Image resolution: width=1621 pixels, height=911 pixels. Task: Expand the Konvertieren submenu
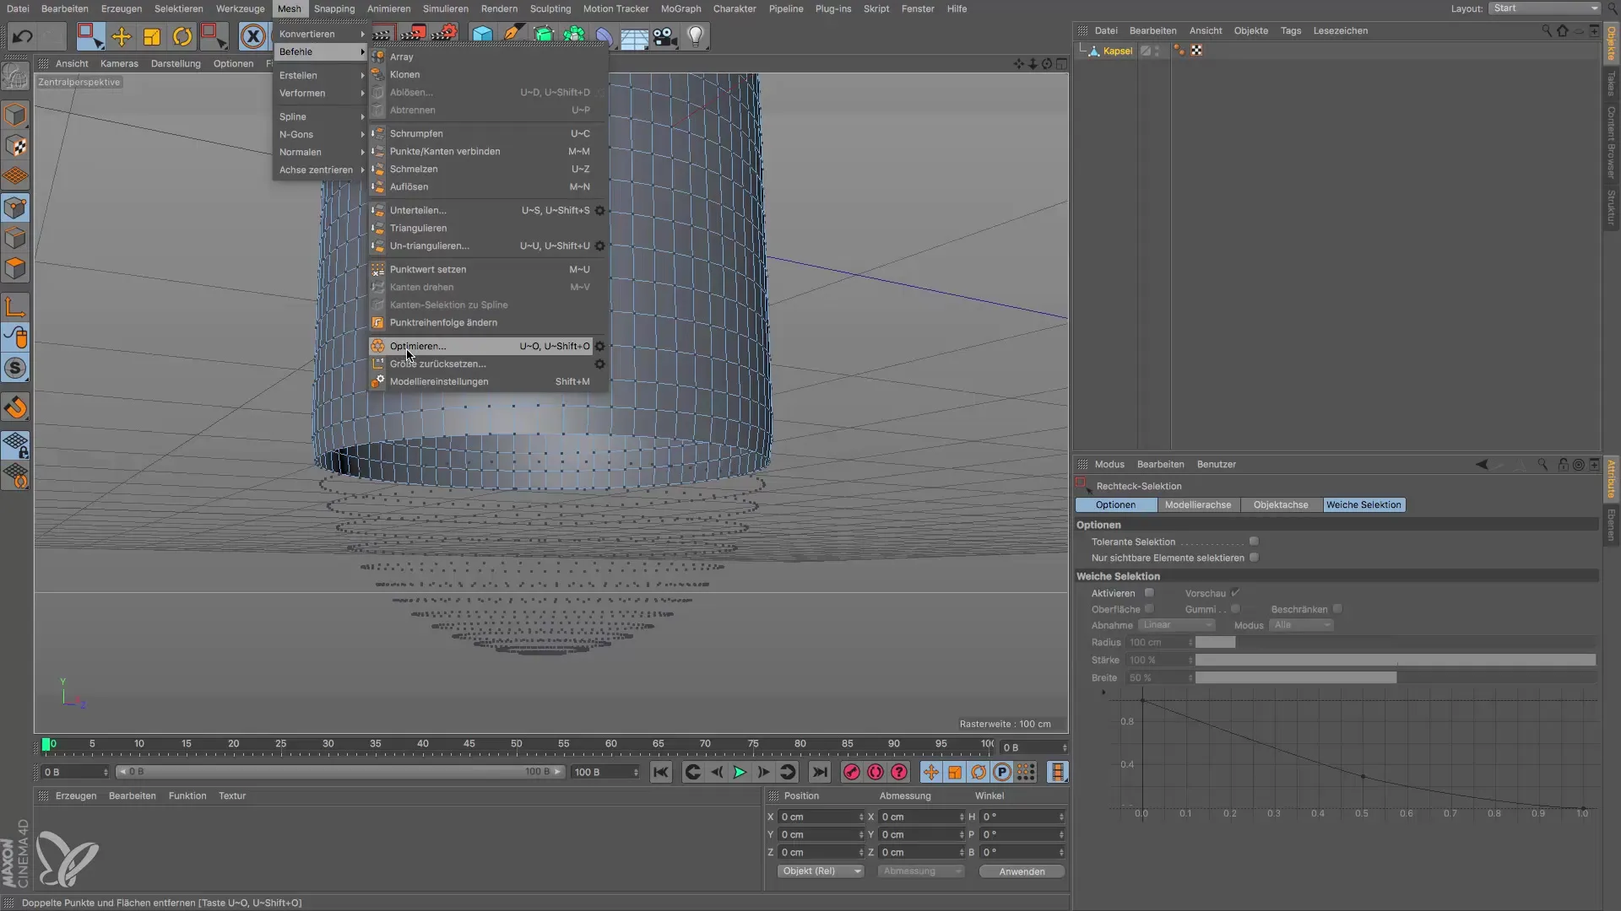tap(321, 34)
